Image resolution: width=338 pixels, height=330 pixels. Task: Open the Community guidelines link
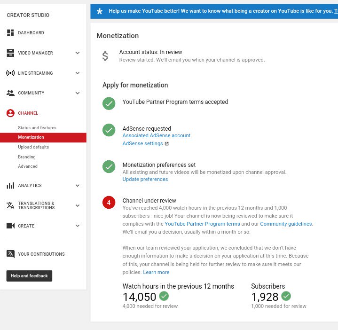286,224
